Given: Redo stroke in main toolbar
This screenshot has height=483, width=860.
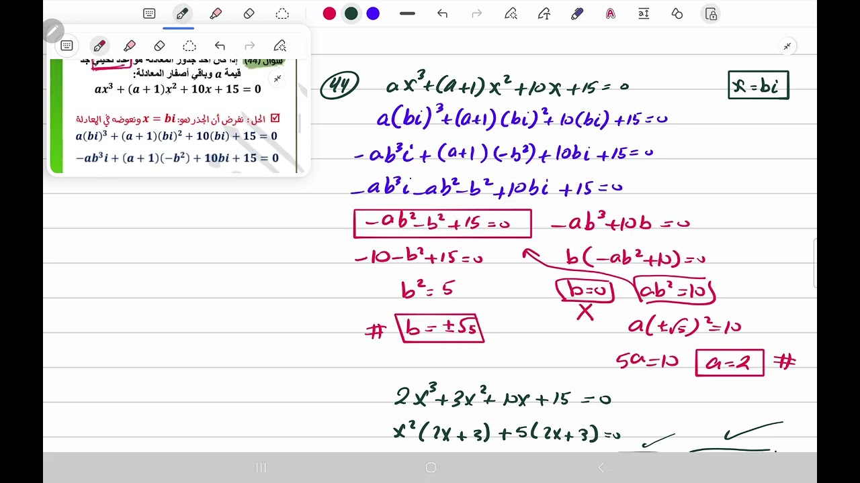Looking at the screenshot, I should [x=476, y=13].
